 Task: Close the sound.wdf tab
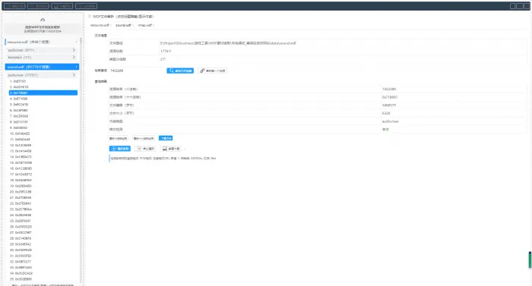tap(133, 25)
